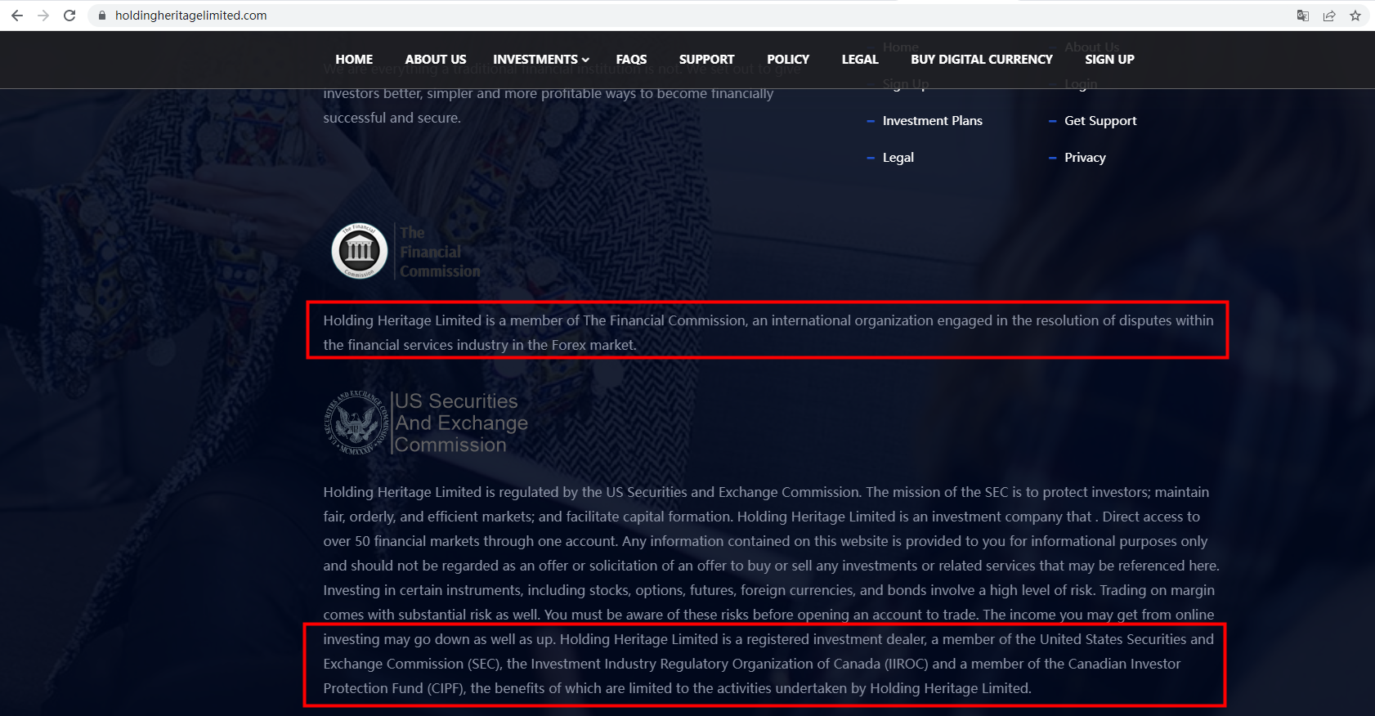
Task: Click BUY DIGITAL CURRENCY in navigation
Action: [x=982, y=60]
